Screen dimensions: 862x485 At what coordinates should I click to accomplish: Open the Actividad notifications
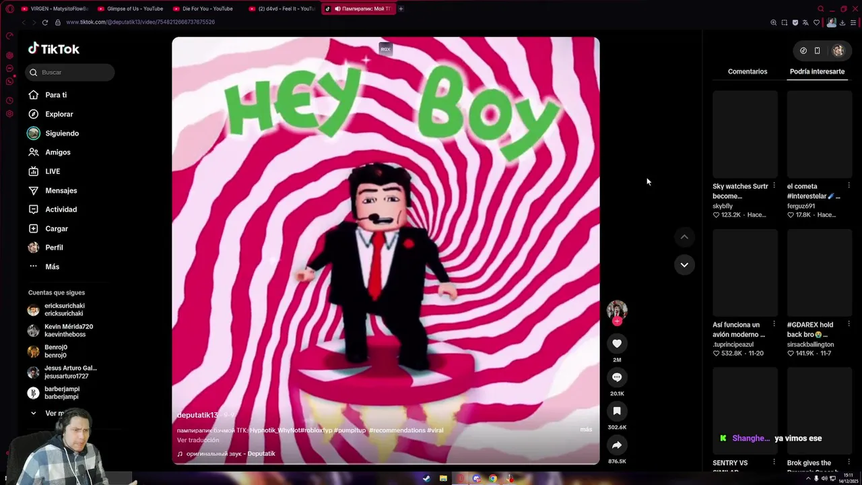point(53,209)
